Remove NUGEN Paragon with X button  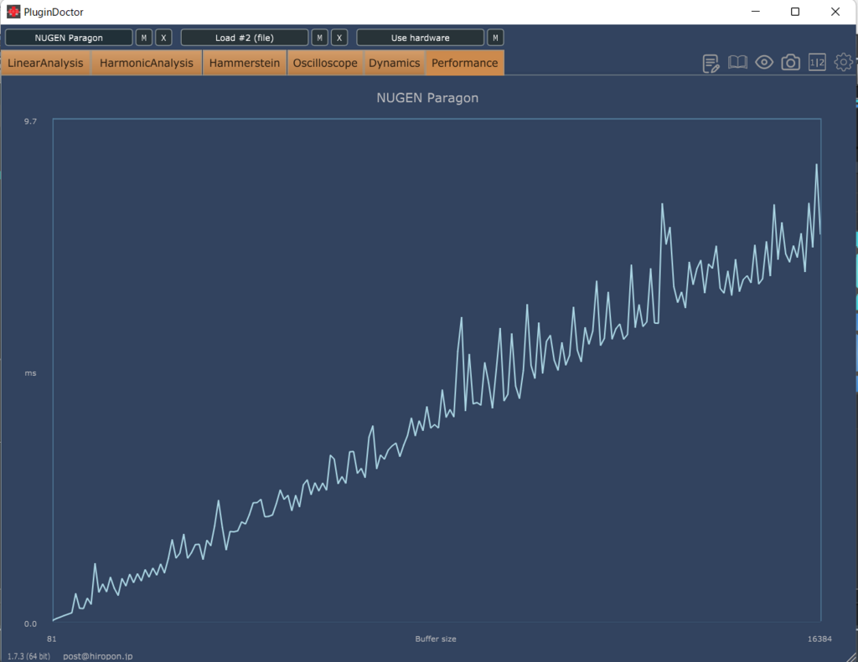[163, 38]
